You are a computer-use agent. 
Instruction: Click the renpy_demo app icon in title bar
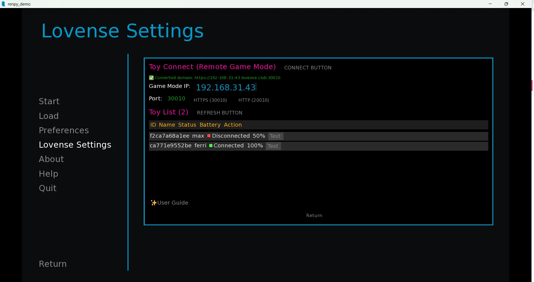pos(3,4)
